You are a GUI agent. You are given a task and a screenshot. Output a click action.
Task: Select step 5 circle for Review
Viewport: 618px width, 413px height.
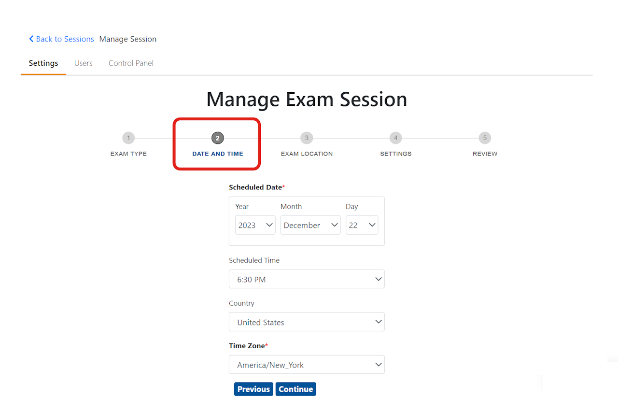click(485, 138)
